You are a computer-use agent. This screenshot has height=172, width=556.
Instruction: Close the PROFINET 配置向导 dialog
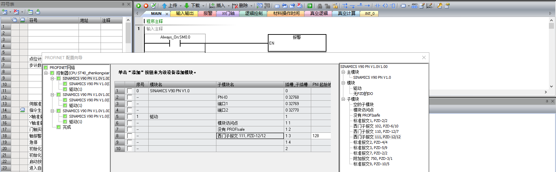point(424,57)
